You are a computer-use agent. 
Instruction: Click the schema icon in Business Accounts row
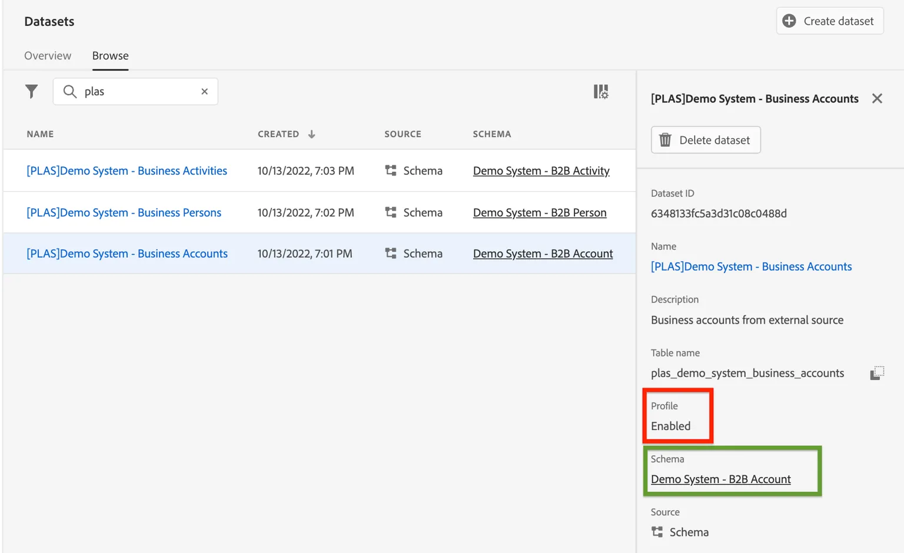click(391, 254)
